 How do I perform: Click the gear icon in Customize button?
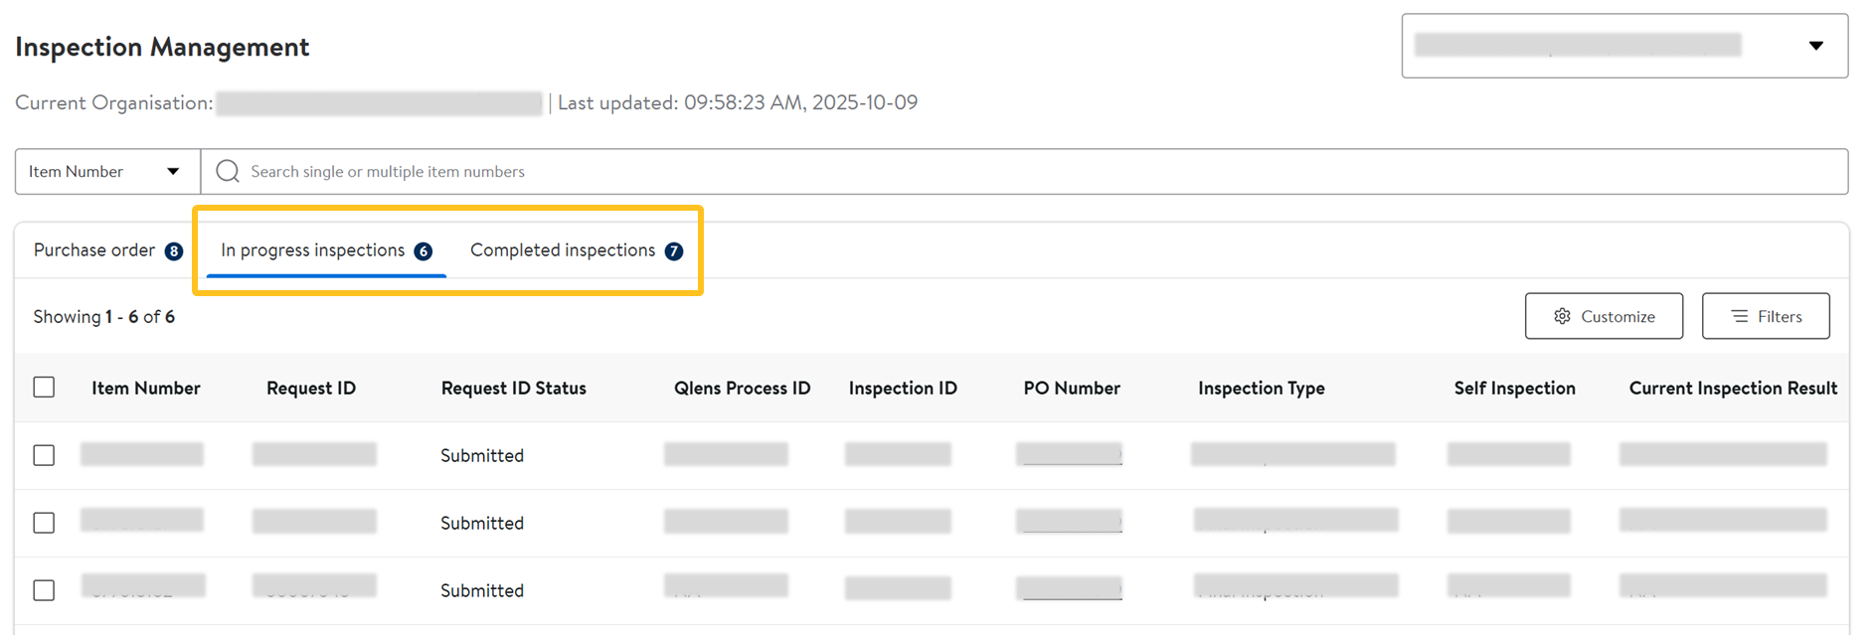[1562, 316]
